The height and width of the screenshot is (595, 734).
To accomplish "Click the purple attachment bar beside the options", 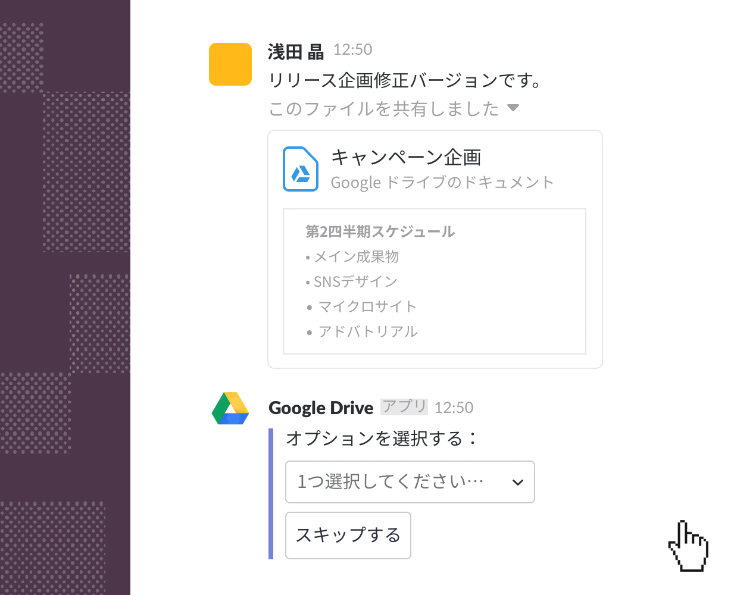I will tap(271, 491).
